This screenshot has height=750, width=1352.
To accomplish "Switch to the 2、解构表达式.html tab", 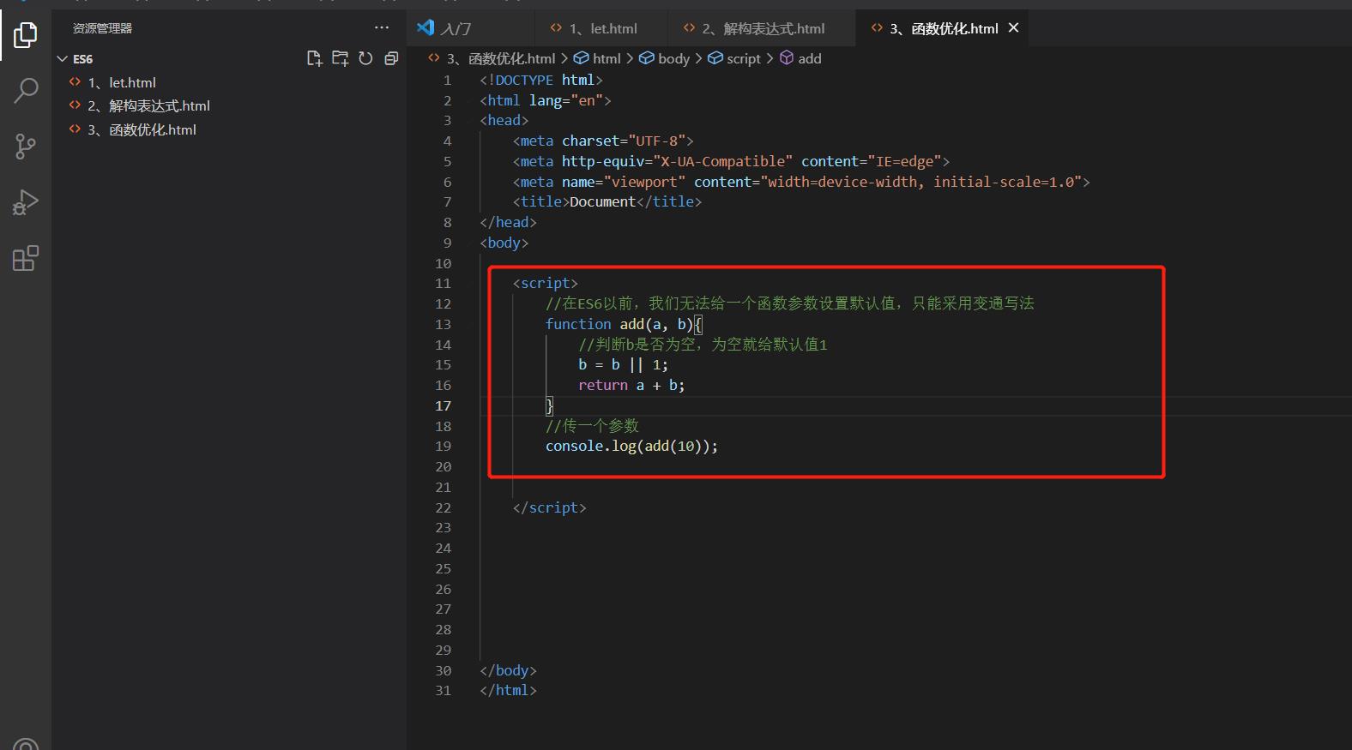I will [762, 28].
